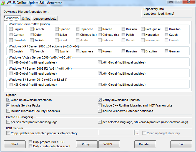
Task: Tick Only create collection script
Action: pyautogui.click(x=30, y=146)
